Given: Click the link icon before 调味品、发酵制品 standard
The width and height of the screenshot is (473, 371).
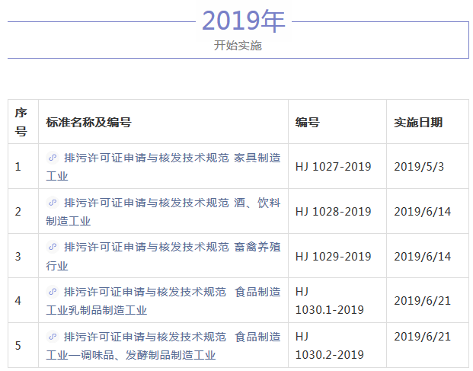Looking at the screenshot, I should pos(53,337).
